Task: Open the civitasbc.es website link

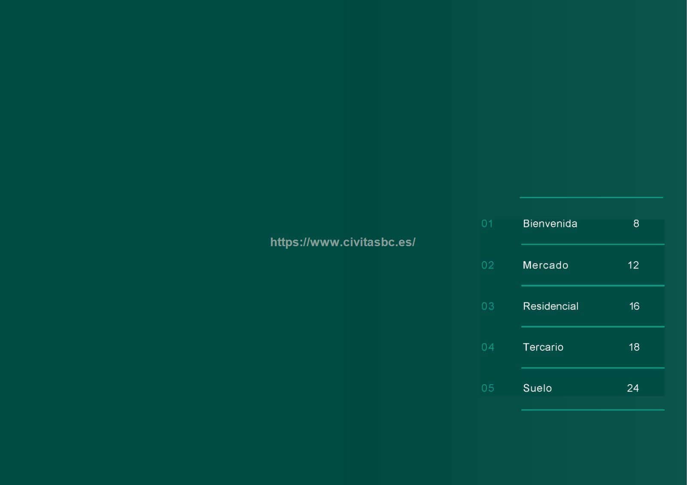Action: coord(343,242)
